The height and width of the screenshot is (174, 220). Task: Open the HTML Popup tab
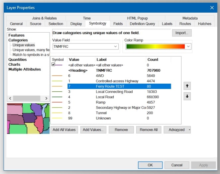[137, 18]
